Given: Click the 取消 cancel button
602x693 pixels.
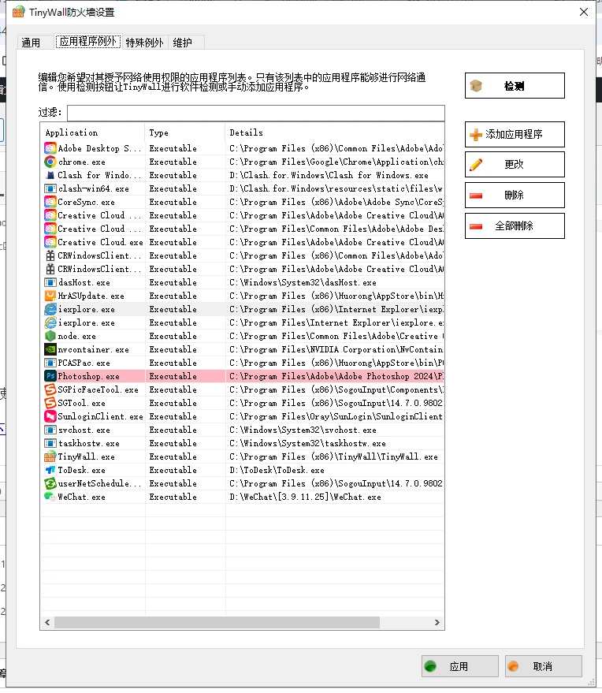Looking at the screenshot, I should click(543, 666).
